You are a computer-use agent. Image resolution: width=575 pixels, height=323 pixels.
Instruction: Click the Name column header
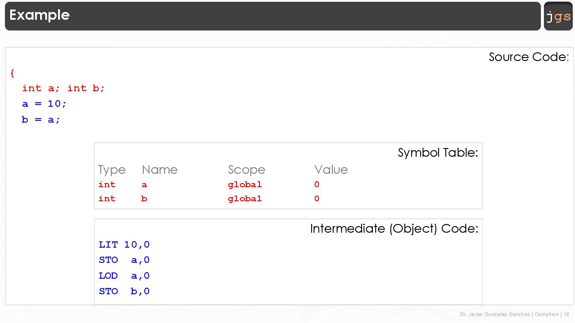click(x=160, y=170)
